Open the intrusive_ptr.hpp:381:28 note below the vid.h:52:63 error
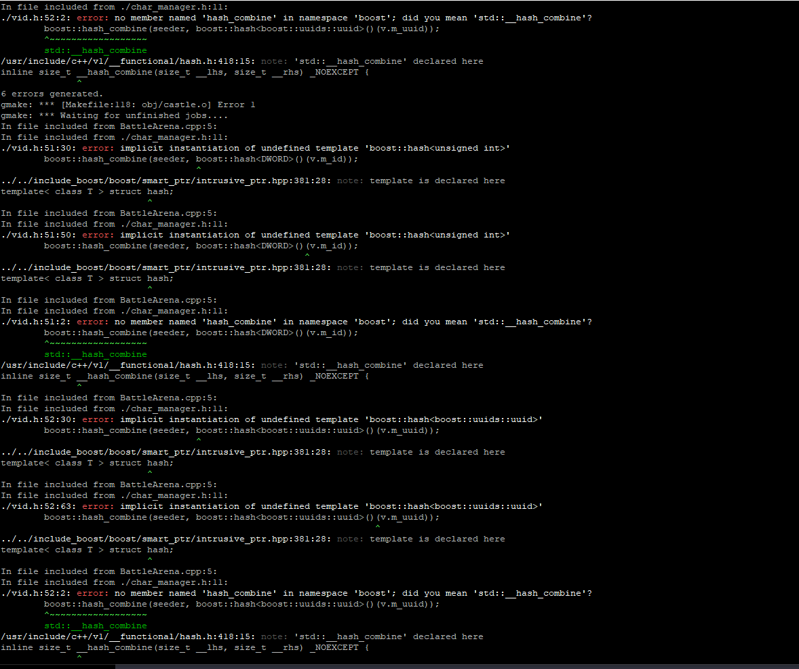Image resolution: width=799 pixels, height=669 pixels. pyautogui.click(x=165, y=539)
